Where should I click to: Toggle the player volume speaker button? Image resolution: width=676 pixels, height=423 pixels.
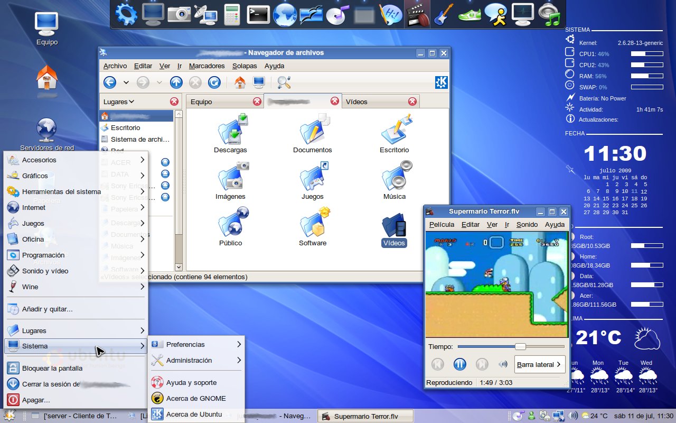point(503,364)
